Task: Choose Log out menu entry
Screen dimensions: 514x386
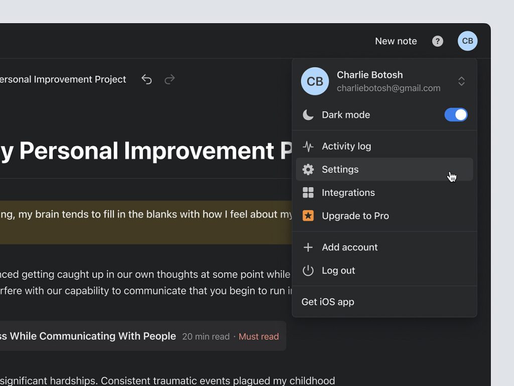Action: pyautogui.click(x=338, y=270)
